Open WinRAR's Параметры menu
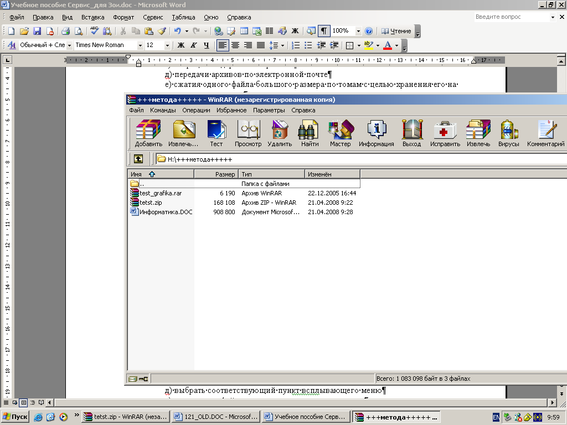The height and width of the screenshot is (425, 567). click(269, 110)
